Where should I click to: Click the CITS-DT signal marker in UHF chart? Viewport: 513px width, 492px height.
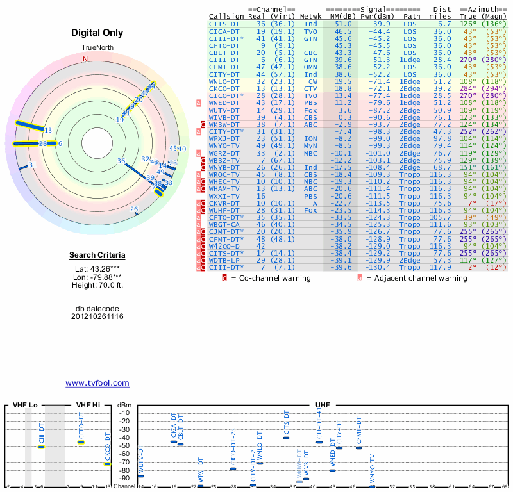pos(287,438)
